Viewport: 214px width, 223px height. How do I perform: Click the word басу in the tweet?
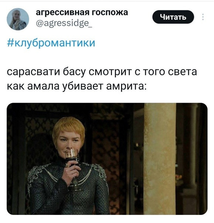74,72
